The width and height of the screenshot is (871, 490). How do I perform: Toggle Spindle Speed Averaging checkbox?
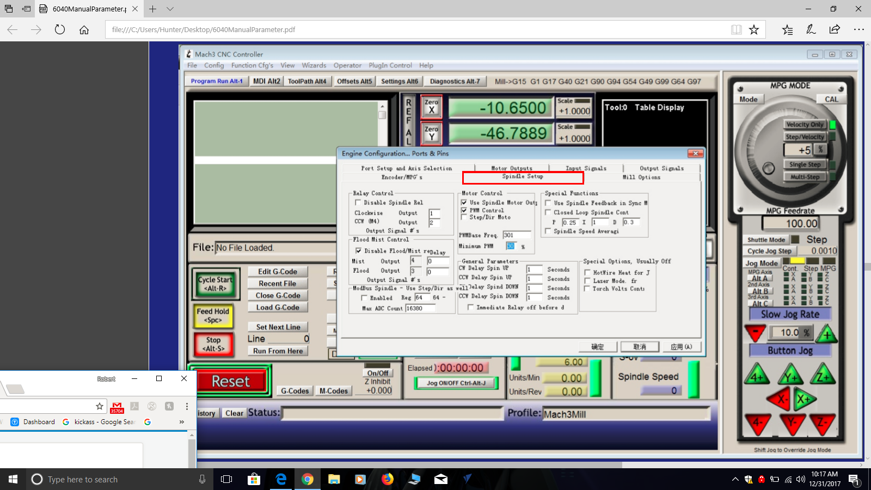point(548,231)
